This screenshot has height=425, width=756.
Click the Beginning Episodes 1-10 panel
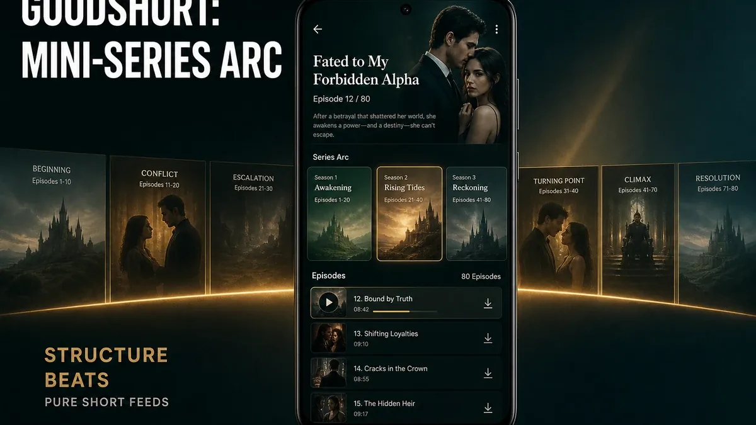point(52,229)
